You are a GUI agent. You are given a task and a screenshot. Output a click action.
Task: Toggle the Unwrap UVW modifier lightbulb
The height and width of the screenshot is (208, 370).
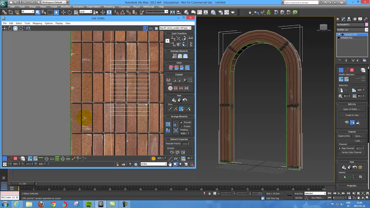(339, 35)
